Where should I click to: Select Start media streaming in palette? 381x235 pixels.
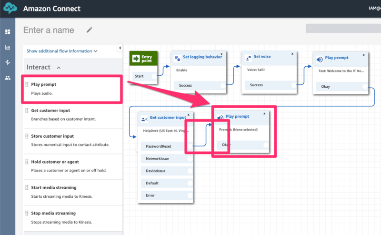point(73,192)
